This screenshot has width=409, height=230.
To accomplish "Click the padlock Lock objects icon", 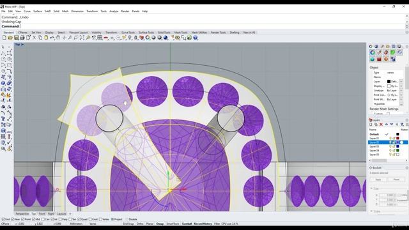I will point(135,38).
